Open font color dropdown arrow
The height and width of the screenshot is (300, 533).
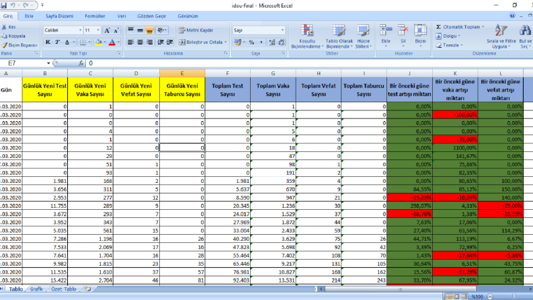pos(118,42)
